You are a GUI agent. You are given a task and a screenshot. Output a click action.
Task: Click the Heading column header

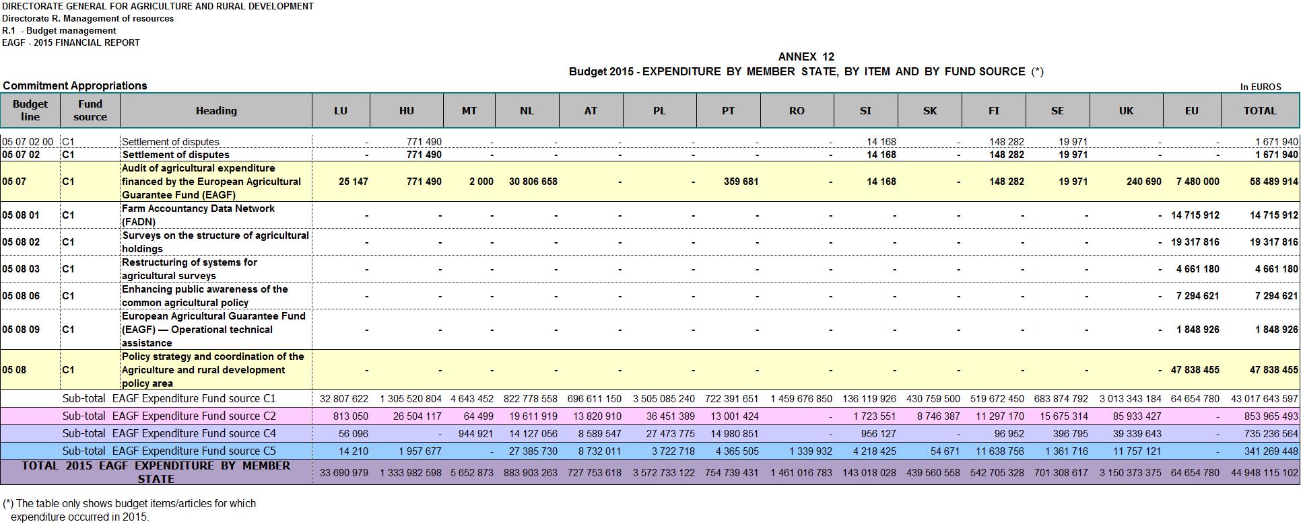[x=216, y=110]
